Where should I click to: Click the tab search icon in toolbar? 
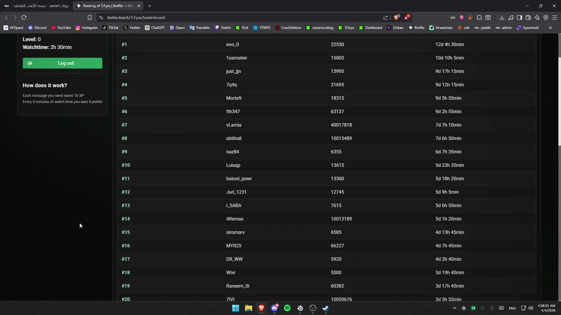point(488,17)
